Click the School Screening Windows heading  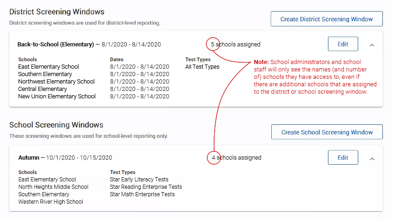[56, 125]
